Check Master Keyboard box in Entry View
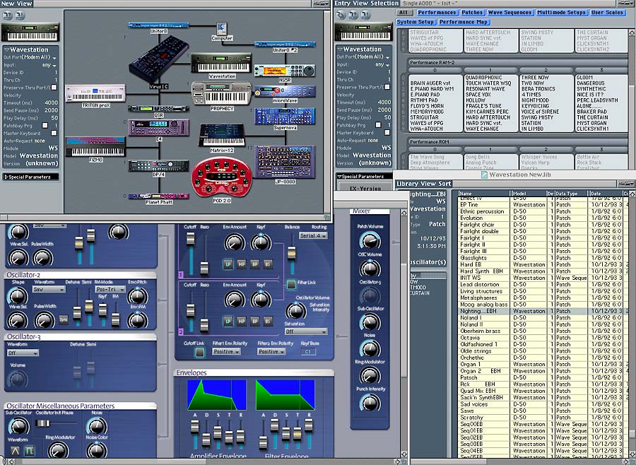 click(387, 133)
